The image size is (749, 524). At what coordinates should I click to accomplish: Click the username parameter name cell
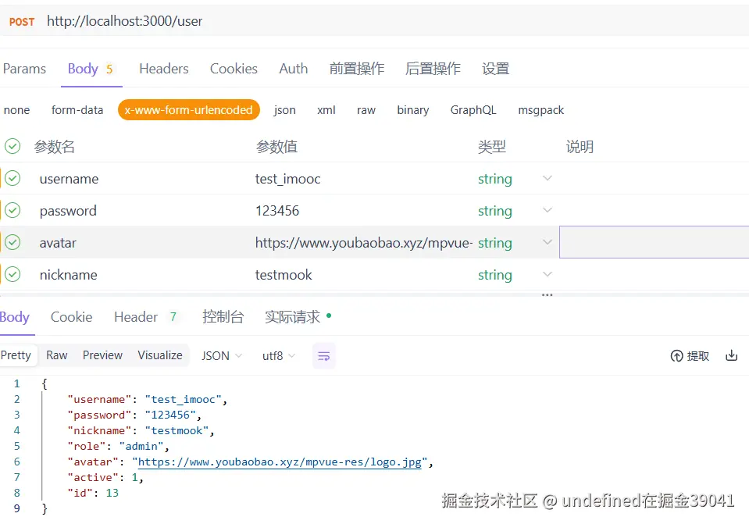pos(69,179)
